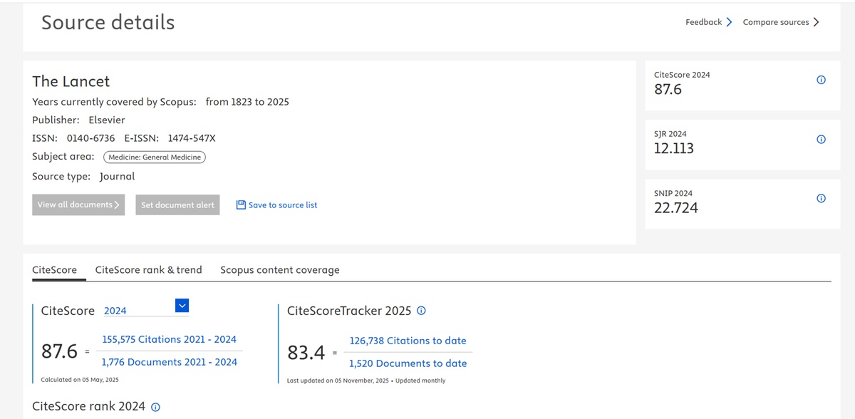
Task: Open the CiteScore 2024 info icon
Action: 821,81
